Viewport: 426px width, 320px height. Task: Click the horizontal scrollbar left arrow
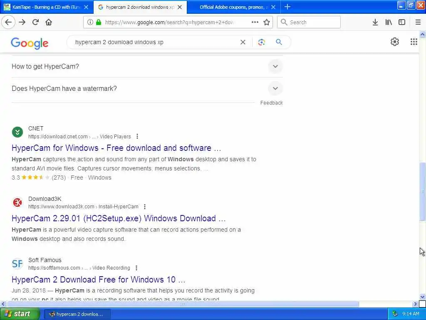[3, 304]
